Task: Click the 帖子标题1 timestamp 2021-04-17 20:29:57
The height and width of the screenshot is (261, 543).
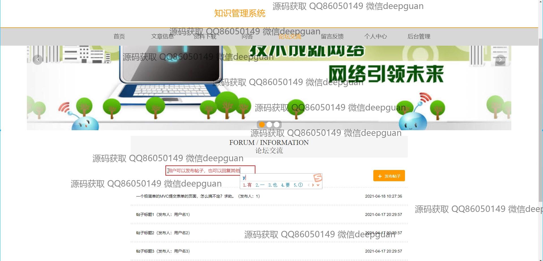Action: [x=383, y=214]
